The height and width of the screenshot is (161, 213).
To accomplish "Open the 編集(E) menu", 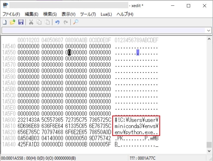I will (x=32, y=14).
